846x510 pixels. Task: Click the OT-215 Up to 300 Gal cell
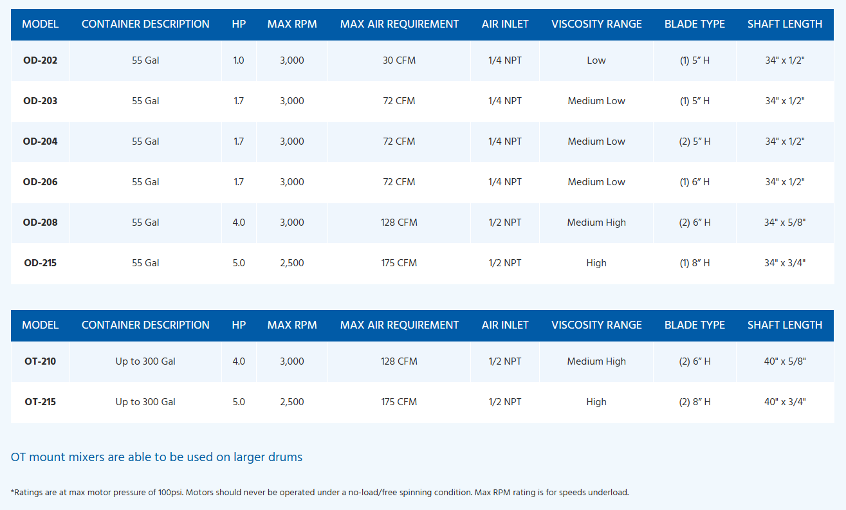145,402
